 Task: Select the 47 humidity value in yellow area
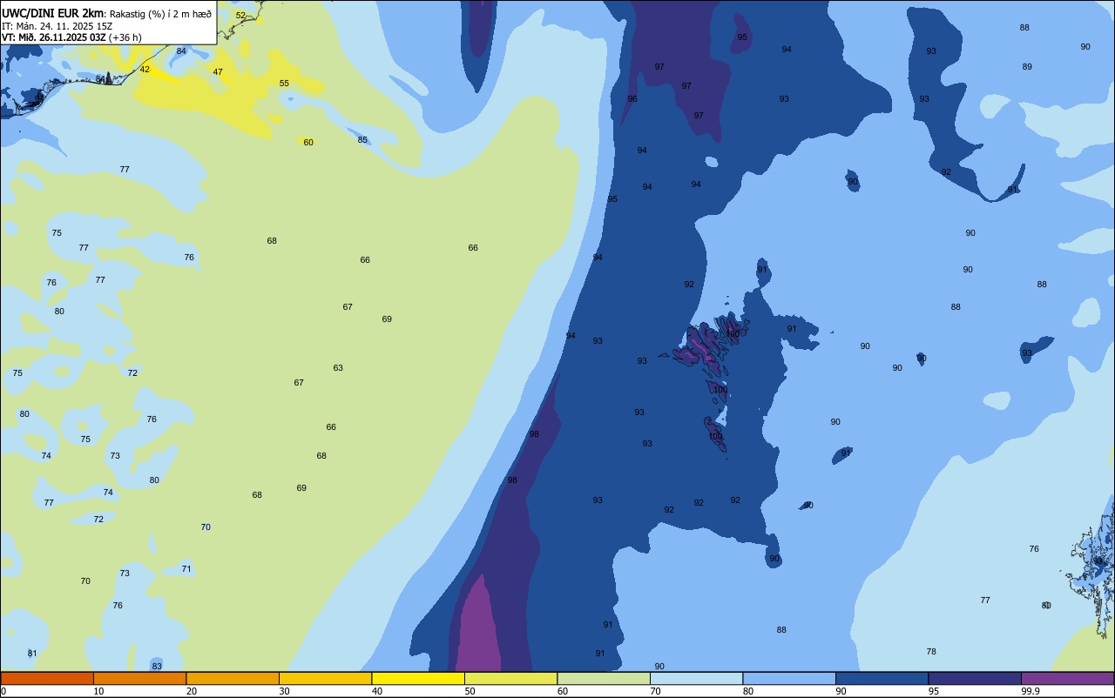[218, 72]
